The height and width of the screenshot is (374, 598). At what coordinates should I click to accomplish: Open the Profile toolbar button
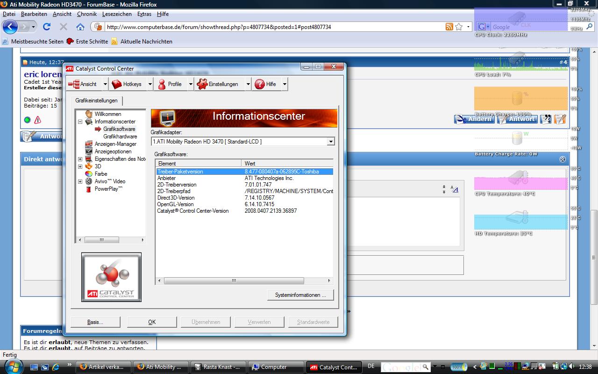(170, 84)
